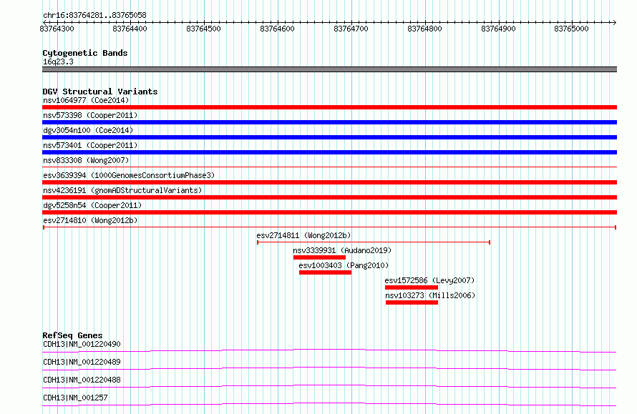Click ruler position 83764700

[x=351, y=29]
